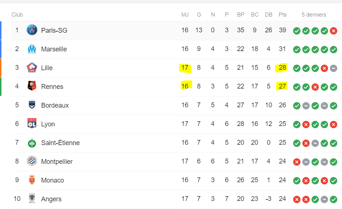Open the Saint-Étienne team link

[x=60, y=143]
